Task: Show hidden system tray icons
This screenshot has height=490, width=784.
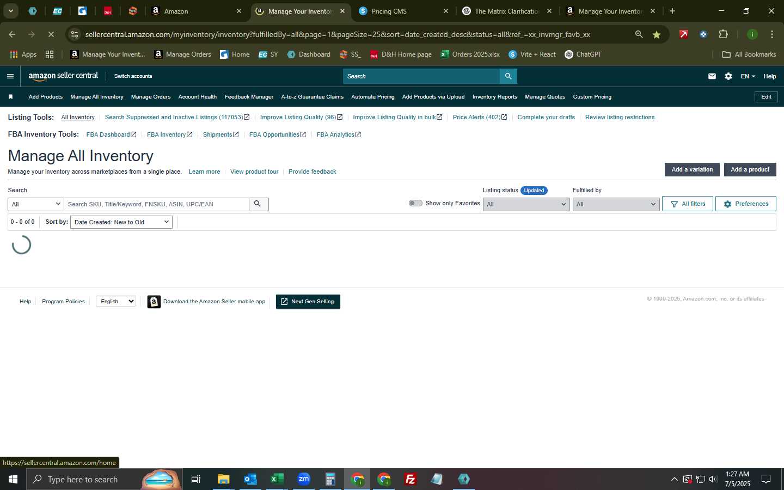Action: 674,479
